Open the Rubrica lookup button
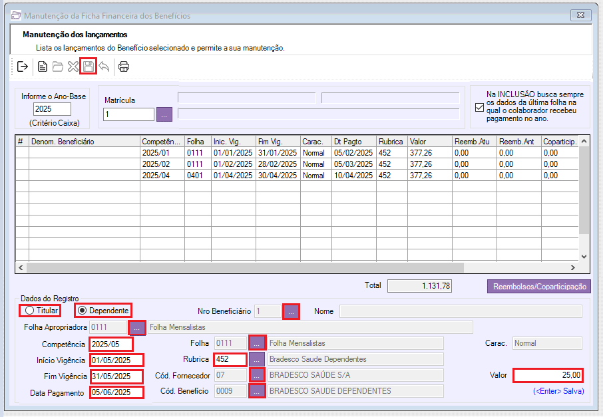 (258, 359)
